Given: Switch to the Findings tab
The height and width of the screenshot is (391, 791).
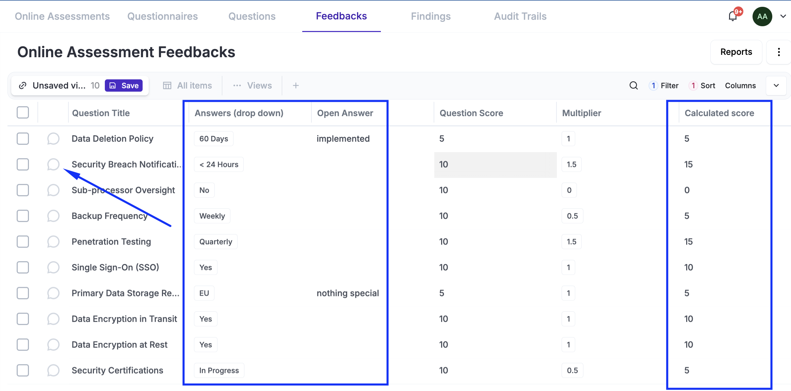Looking at the screenshot, I should pyautogui.click(x=431, y=16).
